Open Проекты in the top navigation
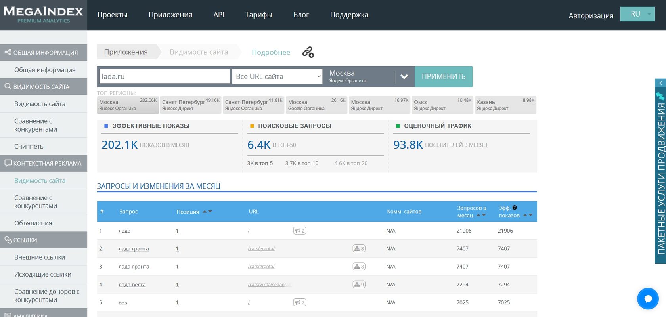Image resolution: width=666 pixels, height=317 pixels. pyautogui.click(x=113, y=15)
